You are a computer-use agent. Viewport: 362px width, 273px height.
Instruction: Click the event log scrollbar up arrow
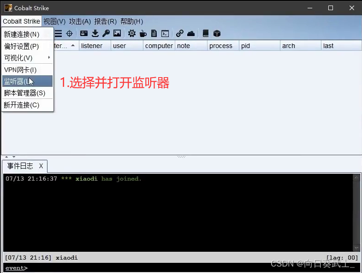pyautogui.click(x=356, y=178)
